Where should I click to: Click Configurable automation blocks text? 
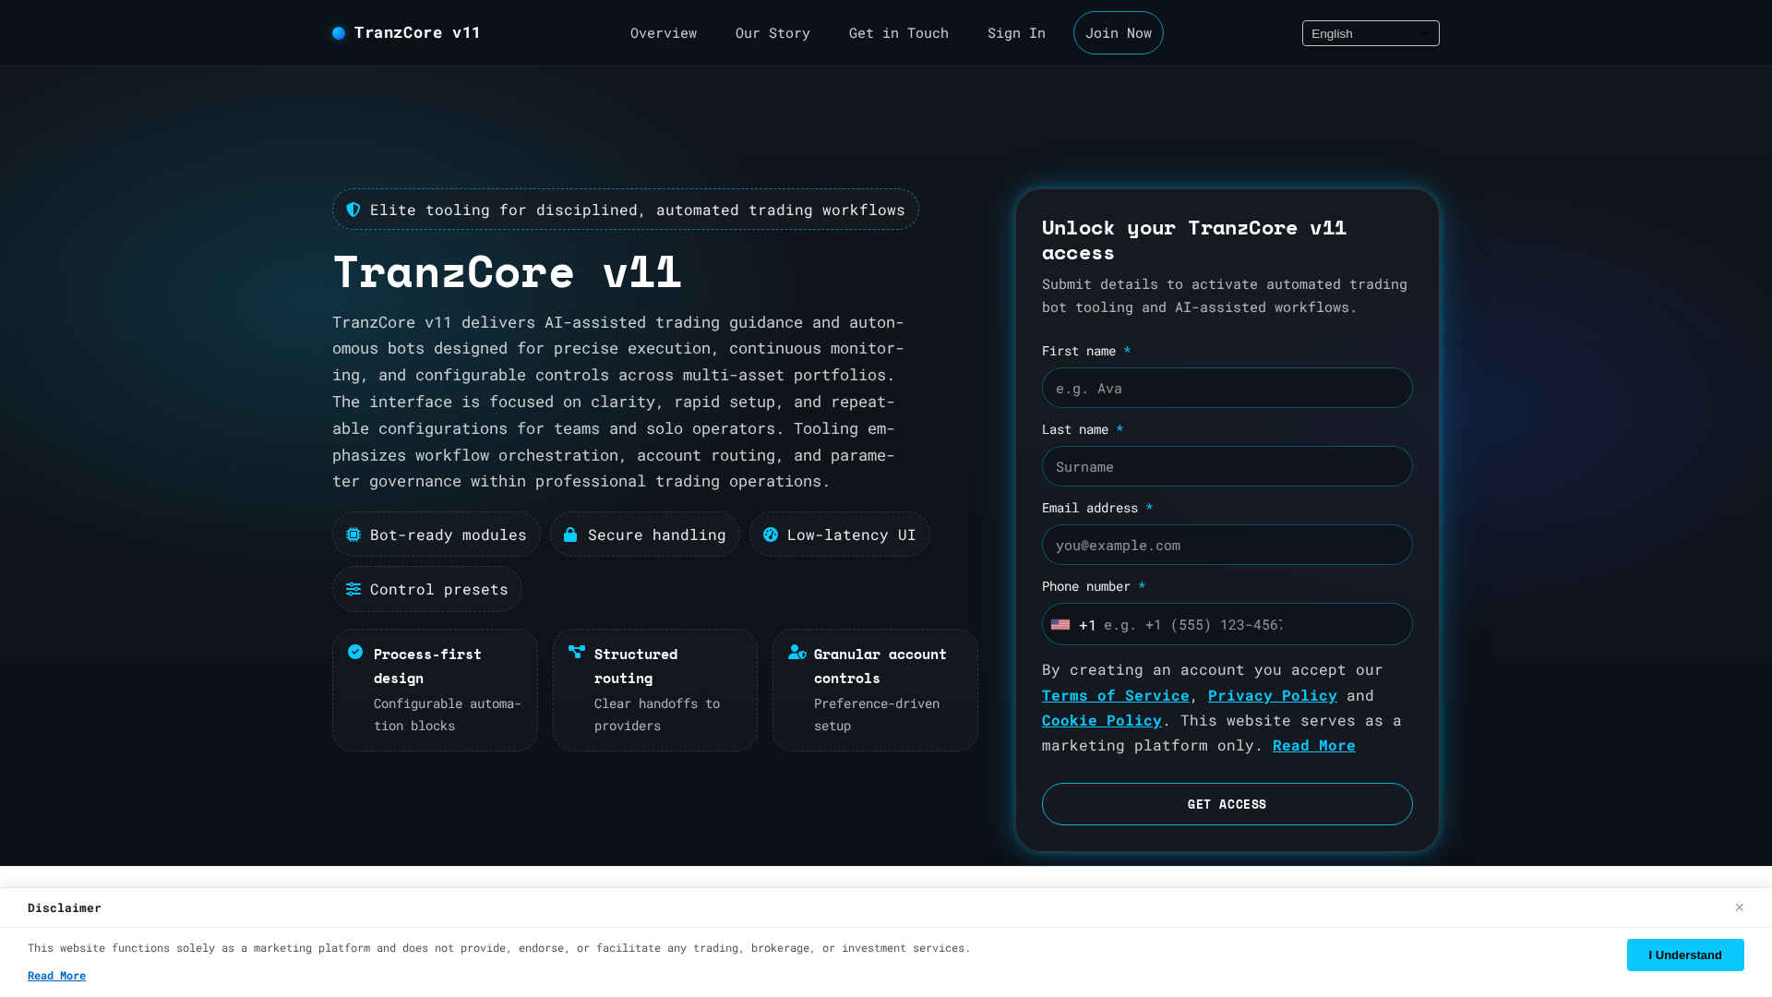click(448, 715)
